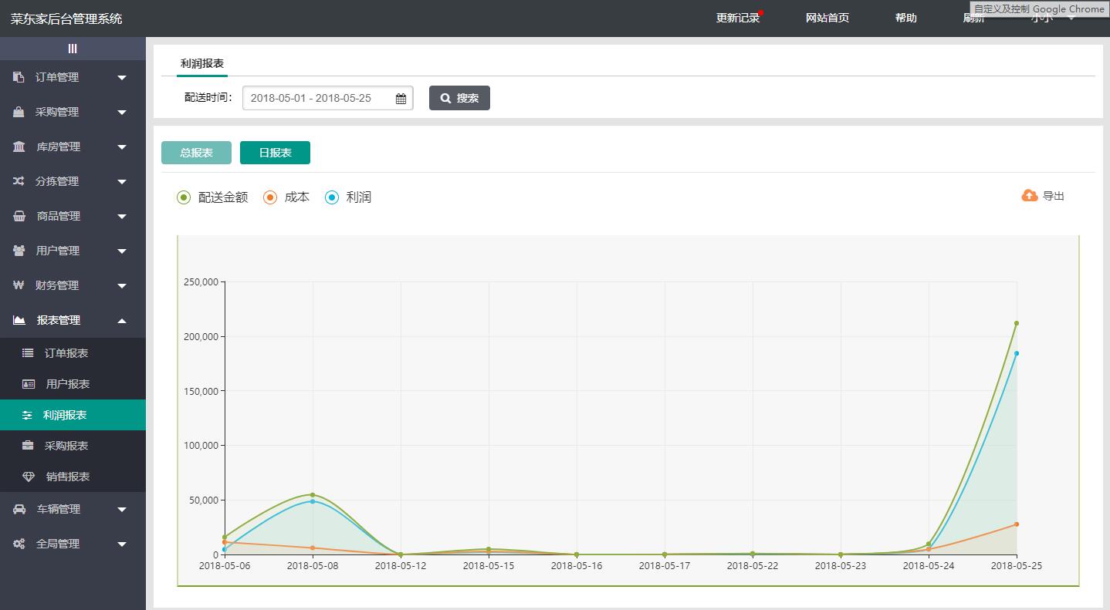The image size is (1110, 610).
Task: Open the 利润报表 sidebar item
Action: (x=65, y=415)
